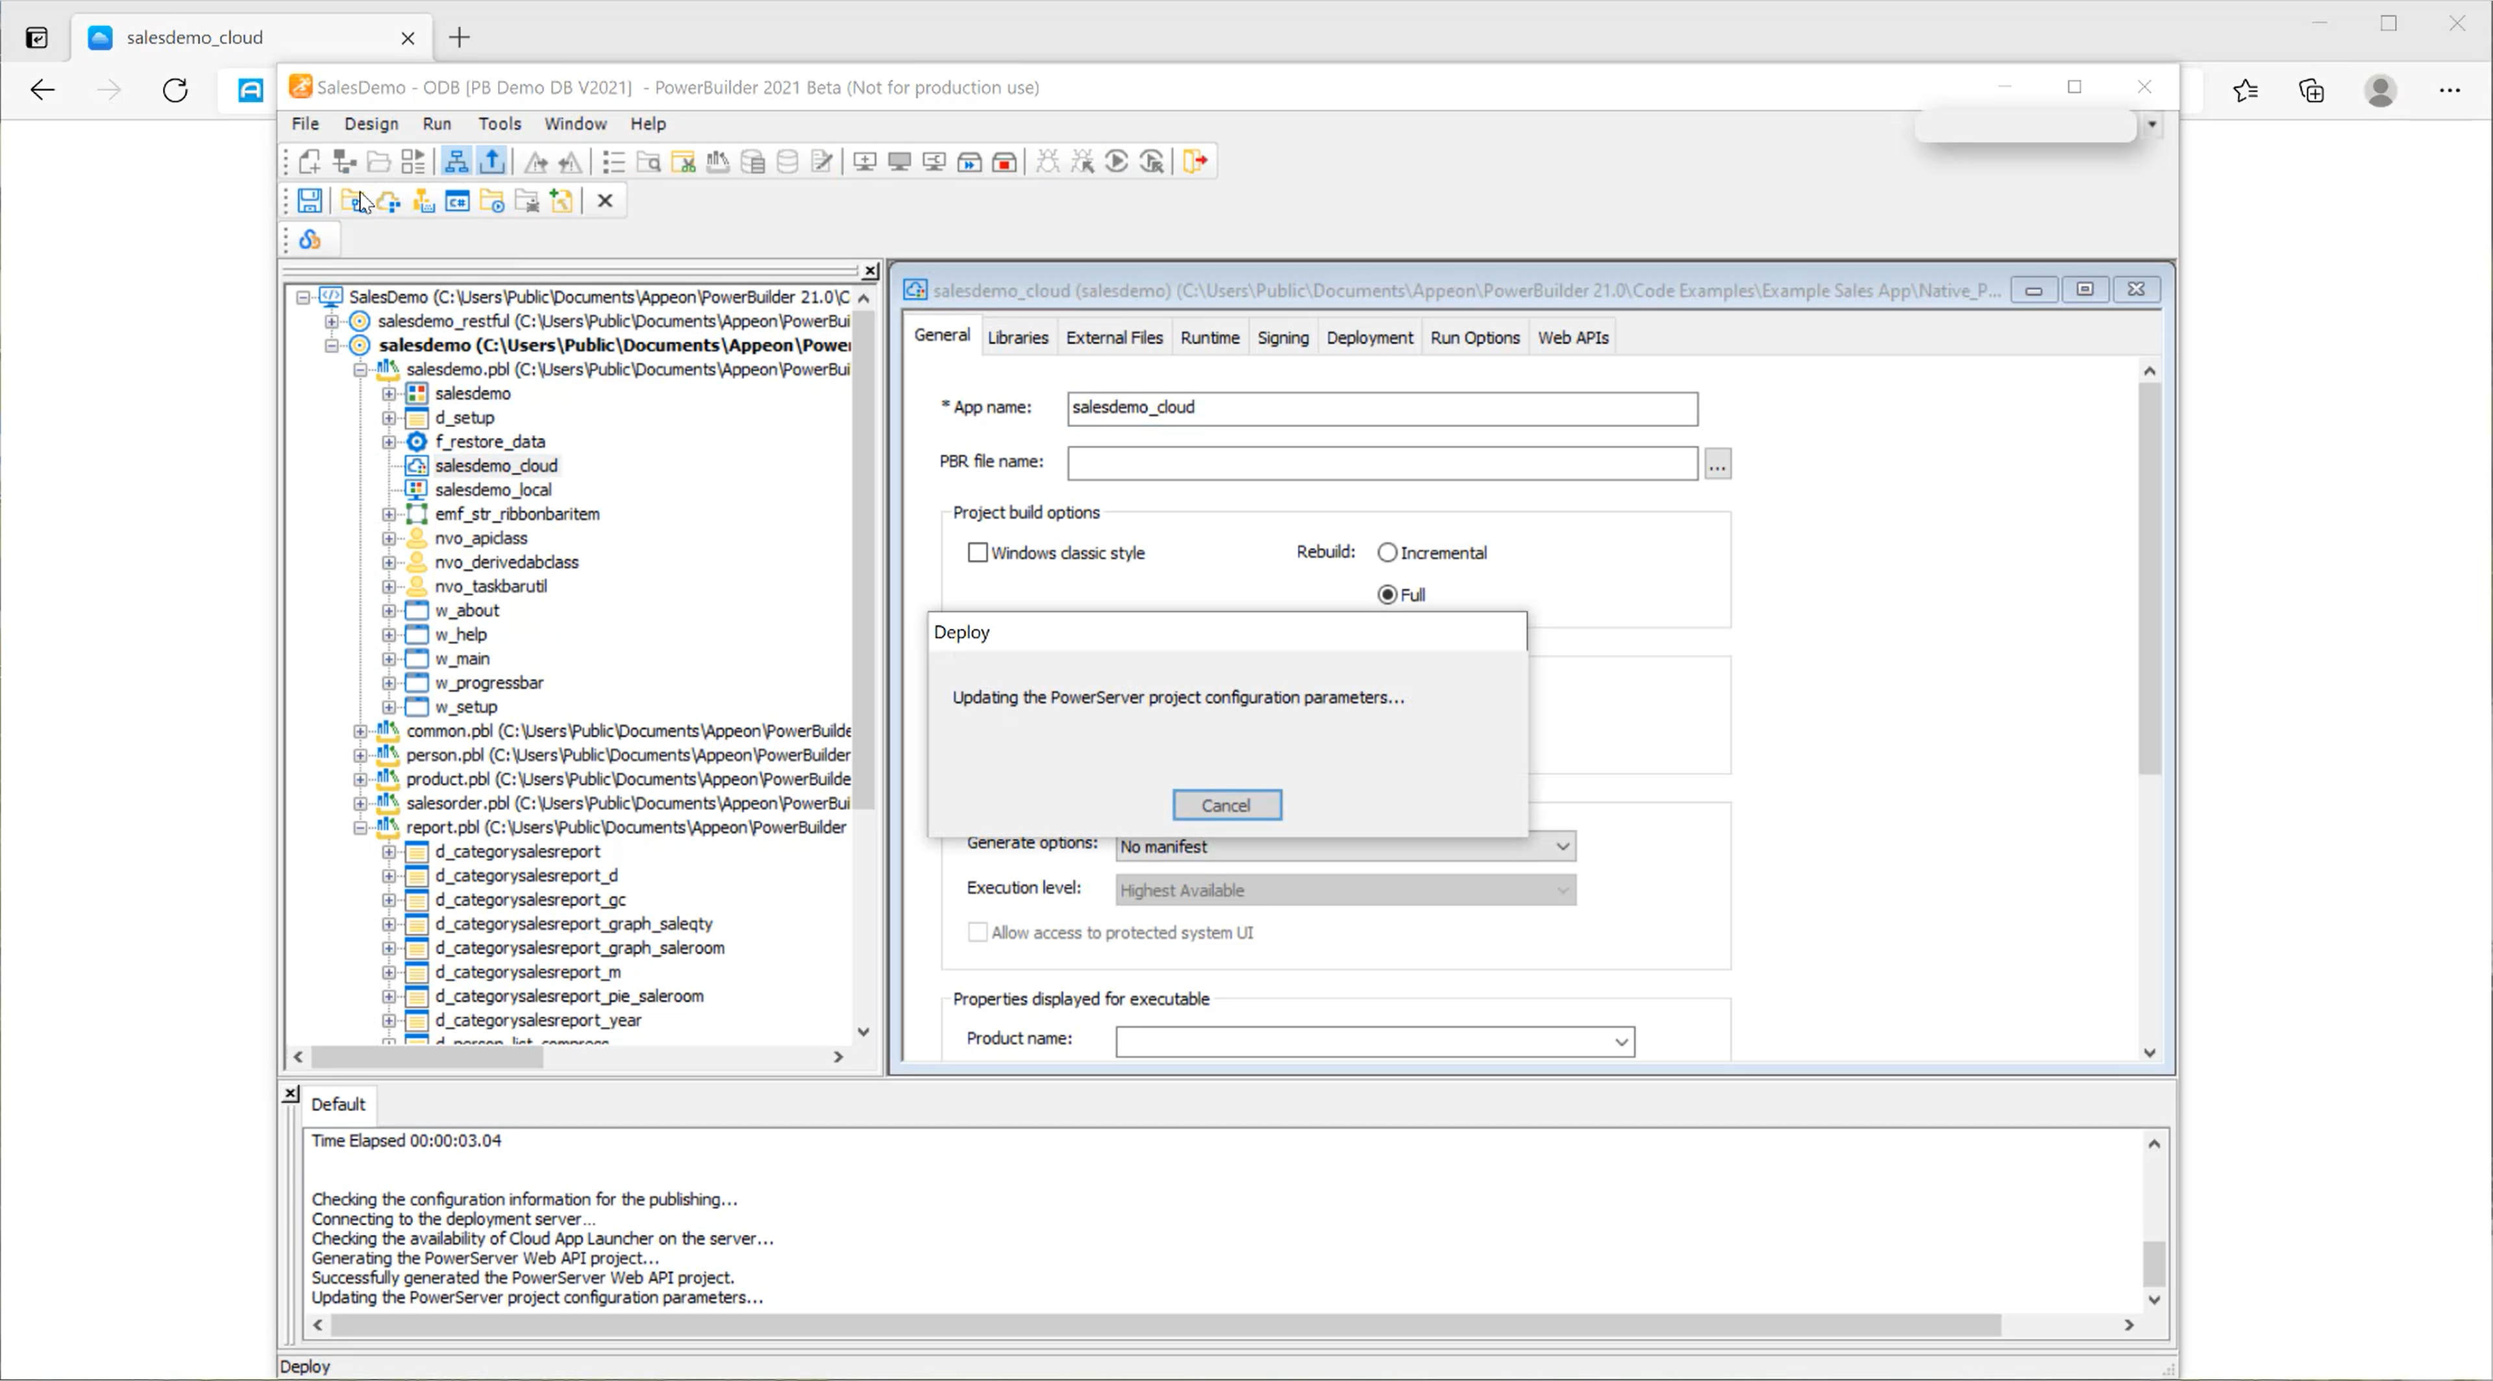The width and height of the screenshot is (2493, 1381).
Task: Click the Clip window scissors icon
Action: [x=683, y=162]
